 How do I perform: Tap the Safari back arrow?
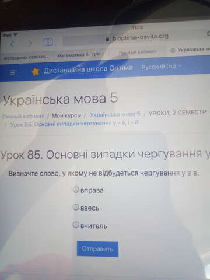click(12, 44)
